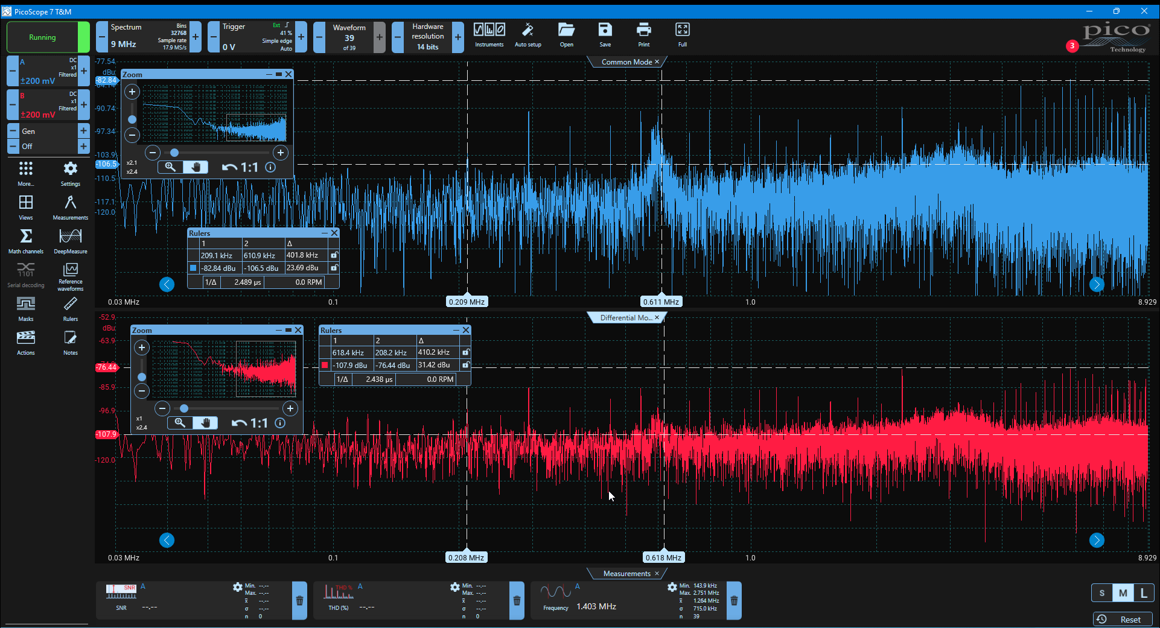Open Rulers tool in sidebar

tap(71, 308)
